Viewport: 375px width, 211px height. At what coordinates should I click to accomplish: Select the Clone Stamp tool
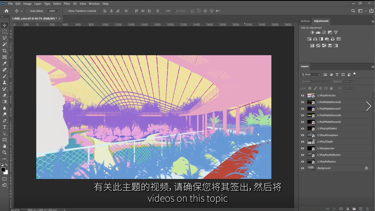click(x=4, y=82)
